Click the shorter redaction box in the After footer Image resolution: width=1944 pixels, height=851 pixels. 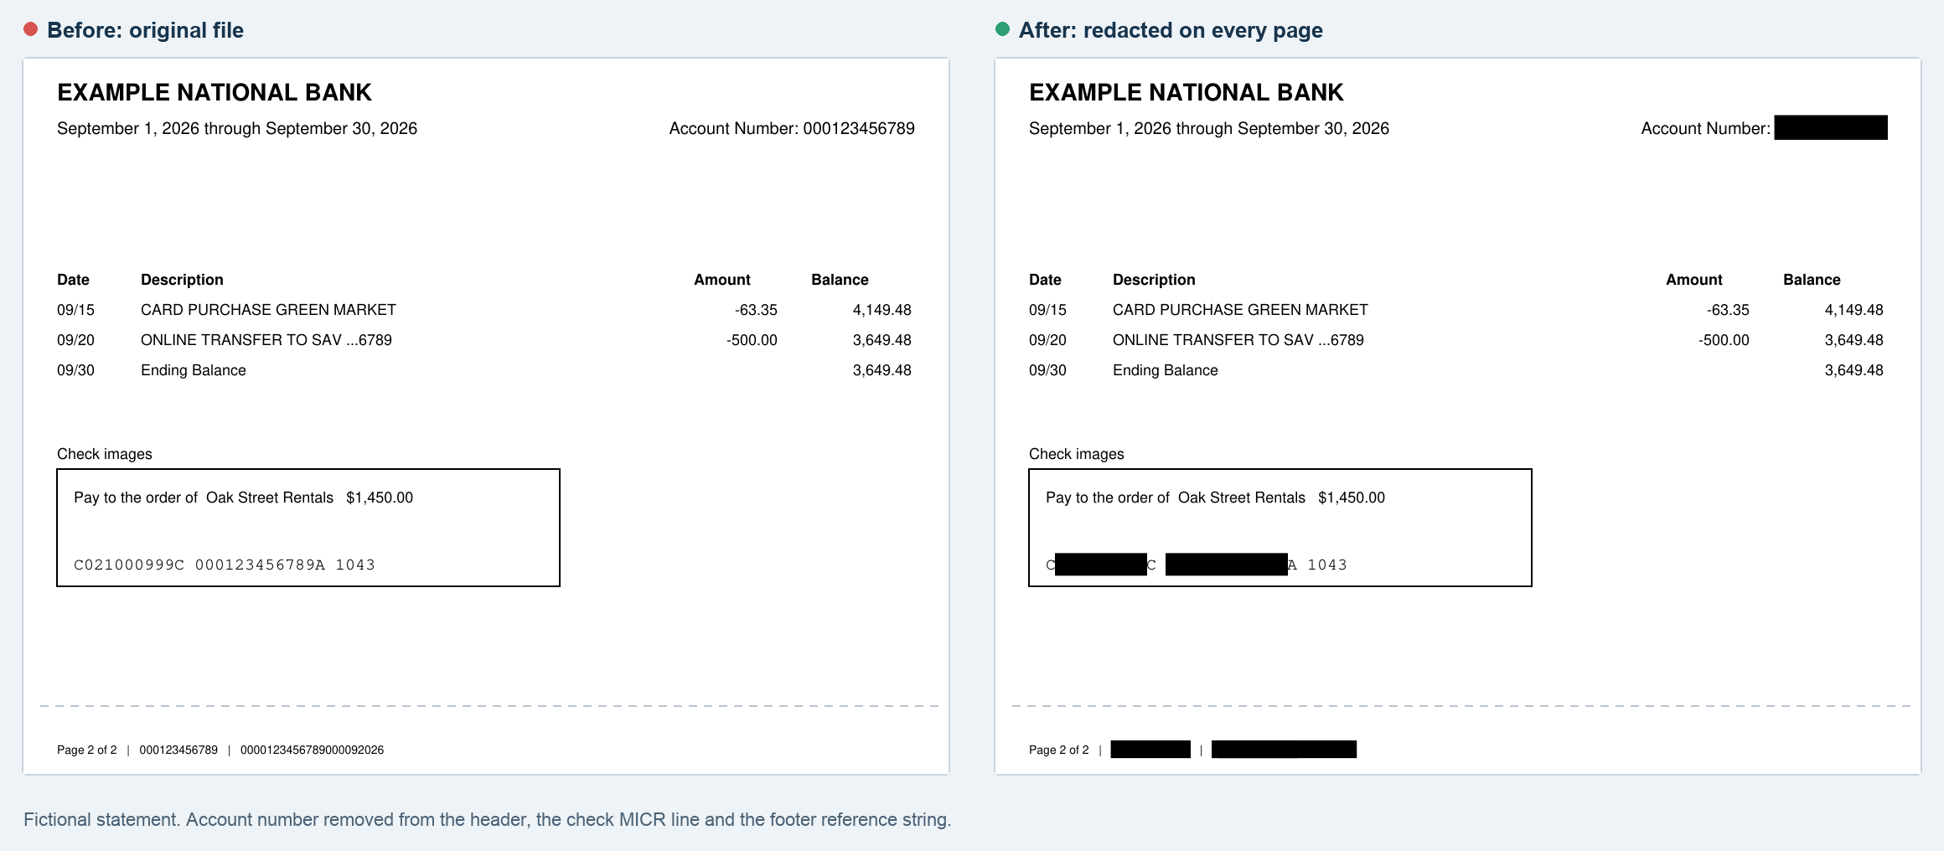coord(1150,750)
